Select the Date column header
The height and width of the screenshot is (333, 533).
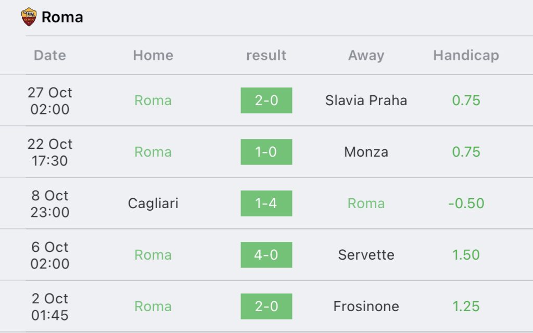50,55
